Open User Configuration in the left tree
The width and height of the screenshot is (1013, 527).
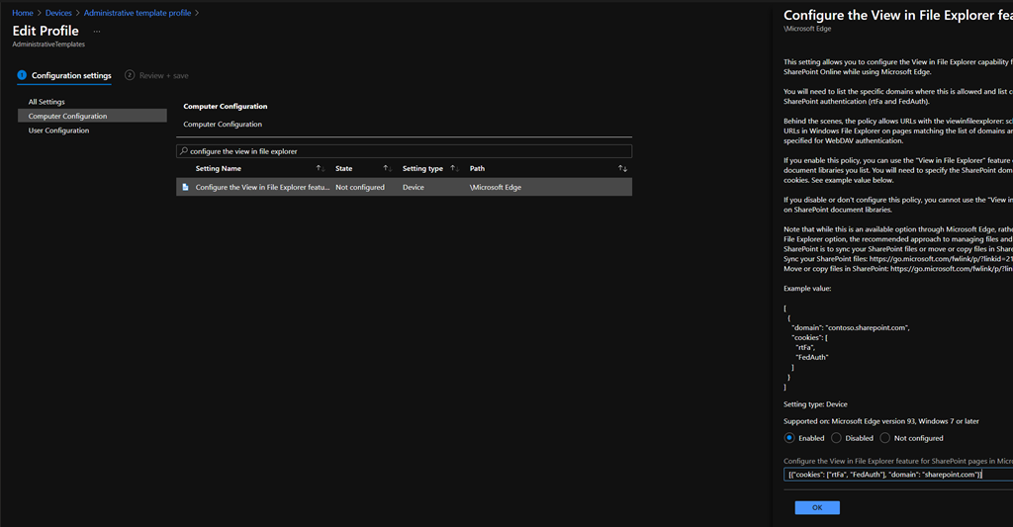[58, 131]
